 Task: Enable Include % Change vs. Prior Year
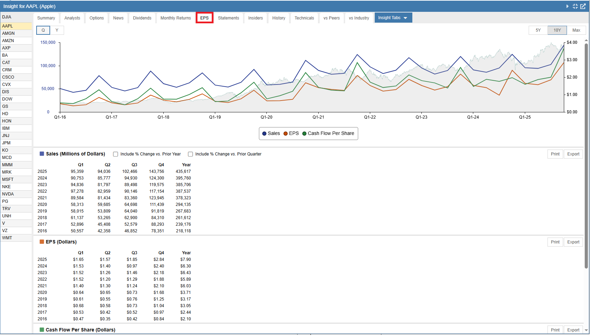tap(116, 154)
